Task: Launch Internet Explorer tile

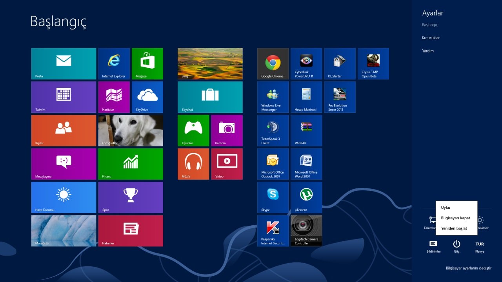Action: tap(114, 64)
